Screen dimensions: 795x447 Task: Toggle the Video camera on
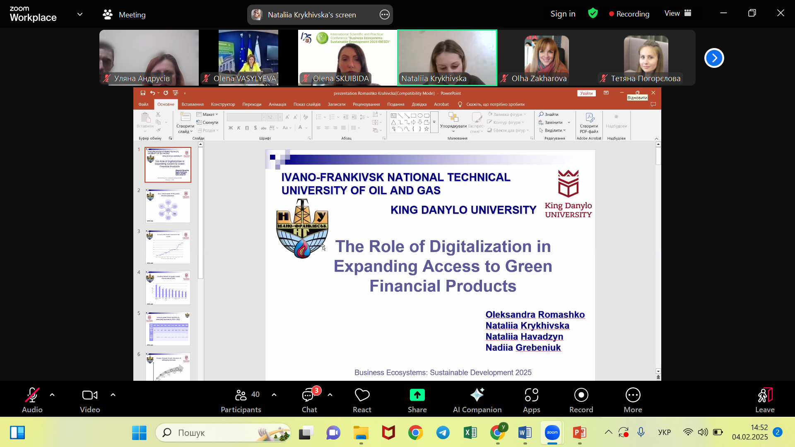[90, 400]
